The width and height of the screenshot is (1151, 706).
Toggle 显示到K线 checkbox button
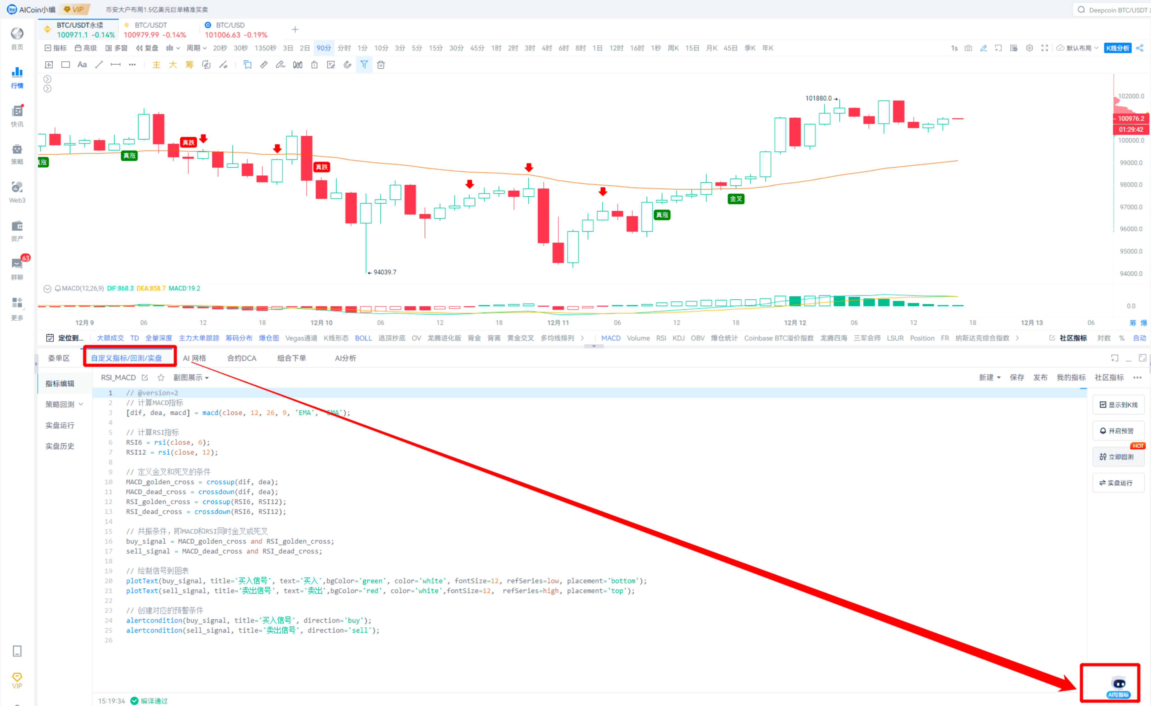(x=1118, y=405)
